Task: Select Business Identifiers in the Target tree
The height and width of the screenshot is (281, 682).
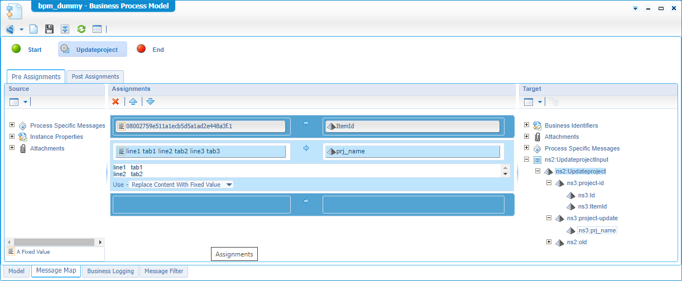Action: (571, 125)
